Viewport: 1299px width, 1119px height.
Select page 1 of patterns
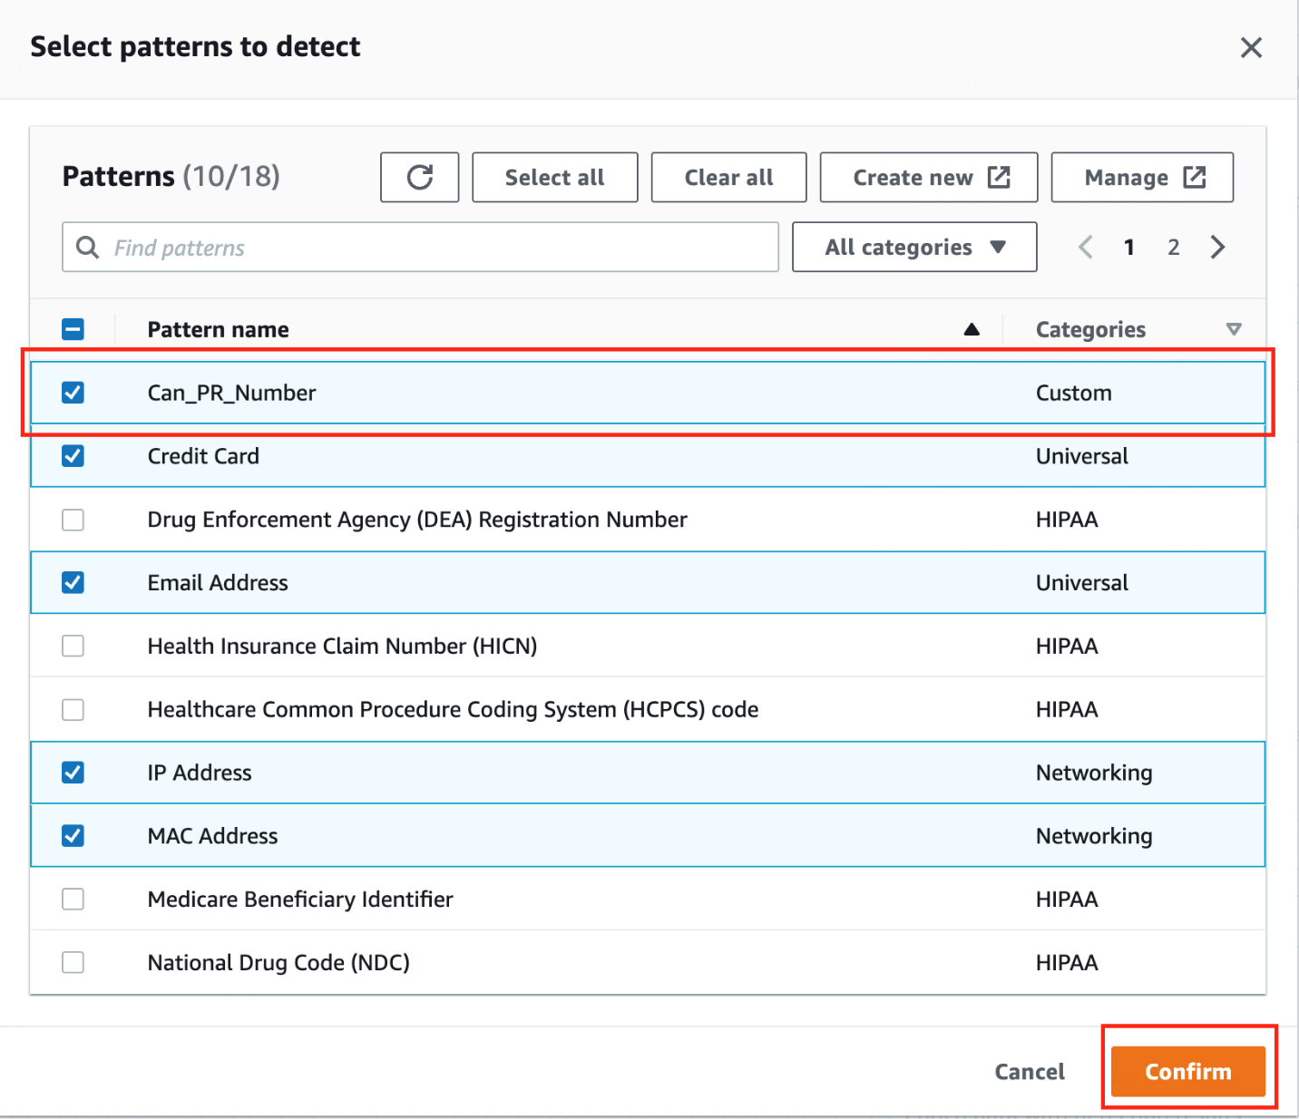click(1129, 247)
